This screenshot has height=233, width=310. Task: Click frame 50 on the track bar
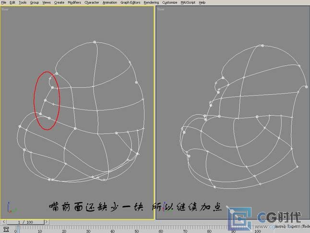137,231
